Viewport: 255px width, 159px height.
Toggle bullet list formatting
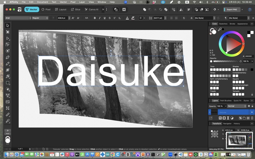coord(171,18)
